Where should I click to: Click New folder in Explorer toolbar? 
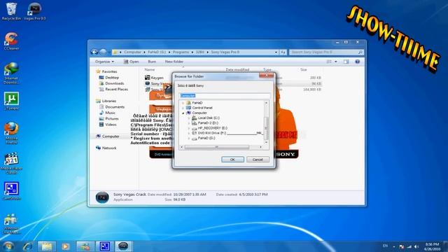pos(174,62)
